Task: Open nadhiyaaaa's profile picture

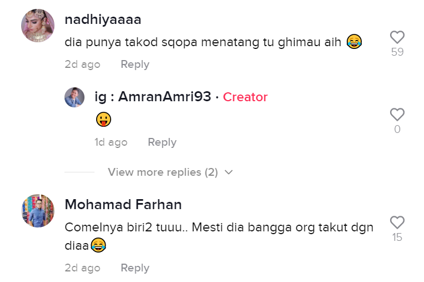Action: point(38,26)
